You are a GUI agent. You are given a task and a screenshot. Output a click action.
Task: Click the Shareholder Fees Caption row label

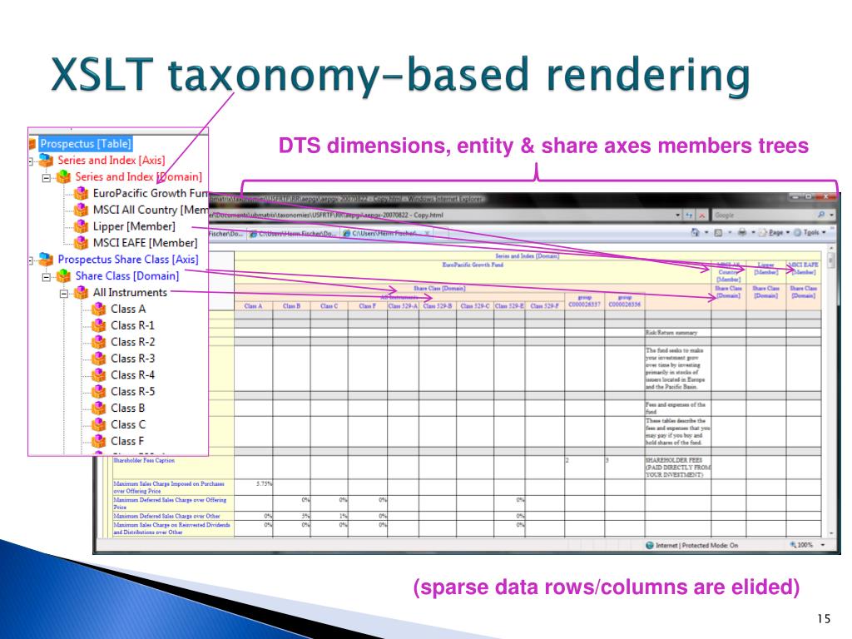point(144,460)
